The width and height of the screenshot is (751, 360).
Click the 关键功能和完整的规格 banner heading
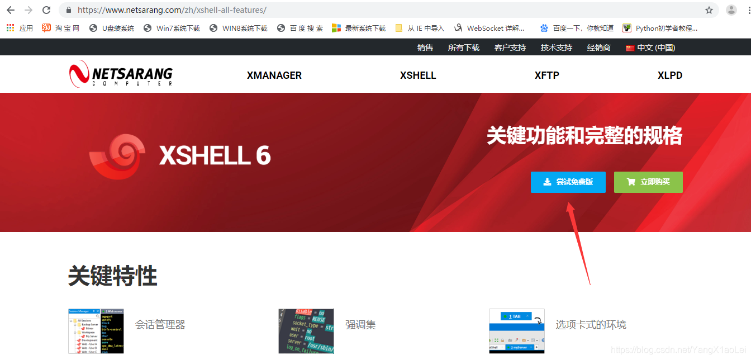click(584, 136)
